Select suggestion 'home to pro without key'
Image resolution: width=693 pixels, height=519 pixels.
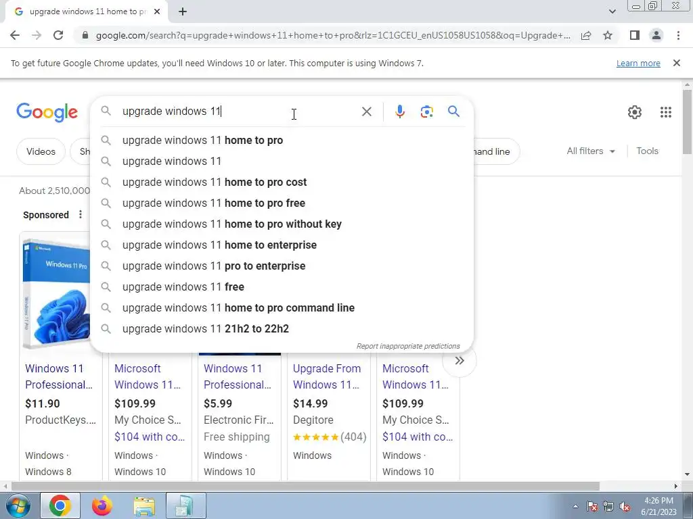pyautogui.click(x=282, y=224)
